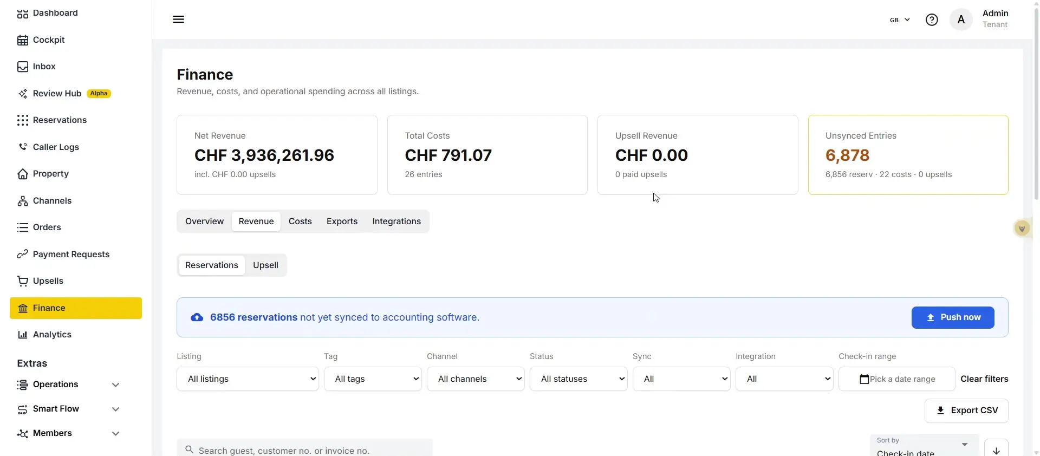1040x456 pixels.
Task: Open the All channels dropdown
Action: click(x=476, y=379)
